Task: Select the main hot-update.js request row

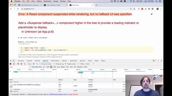Action: pyautogui.click(x=67, y=86)
